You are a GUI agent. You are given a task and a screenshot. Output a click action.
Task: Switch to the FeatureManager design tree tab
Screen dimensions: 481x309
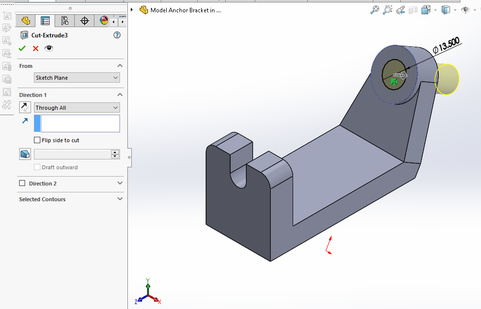26,21
